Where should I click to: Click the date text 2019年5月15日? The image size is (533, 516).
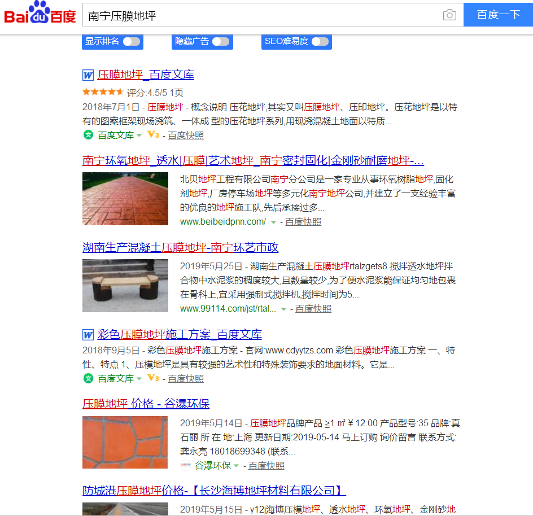[211, 510]
